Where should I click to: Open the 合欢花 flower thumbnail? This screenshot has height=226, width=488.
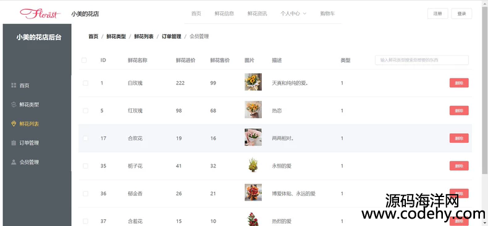253,137
